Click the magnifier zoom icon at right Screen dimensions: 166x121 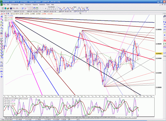pos(164,16)
